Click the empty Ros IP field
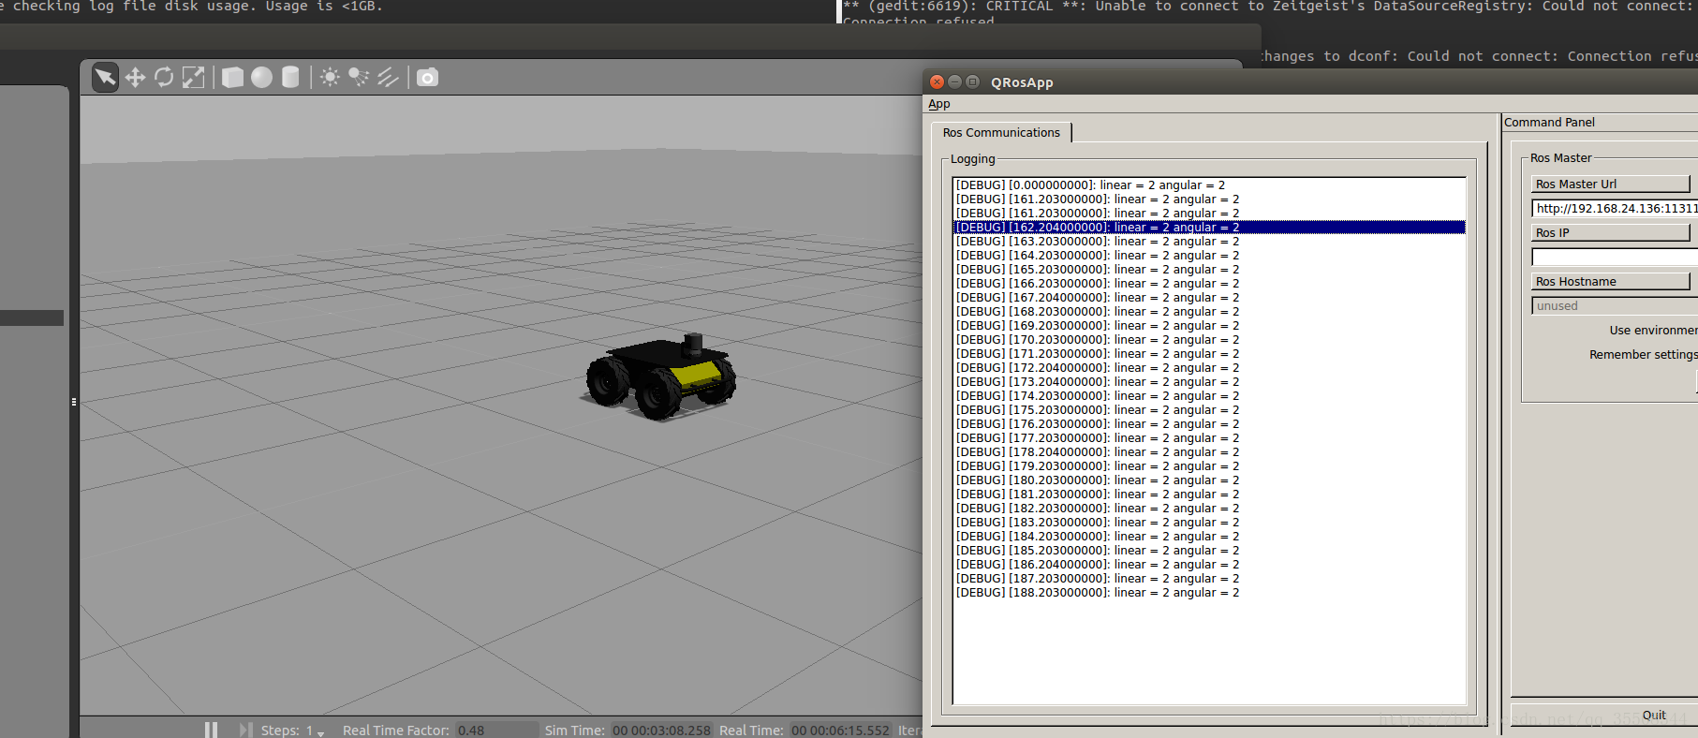This screenshot has height=738, width=1698. point(1615,257)
